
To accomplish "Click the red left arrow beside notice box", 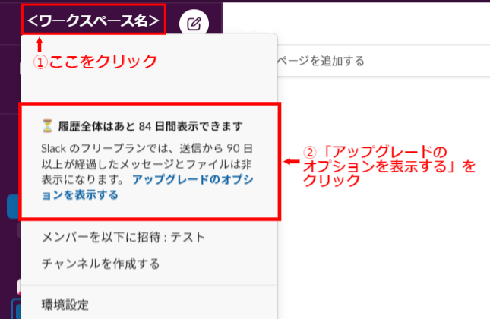I will tap(291, 162).
